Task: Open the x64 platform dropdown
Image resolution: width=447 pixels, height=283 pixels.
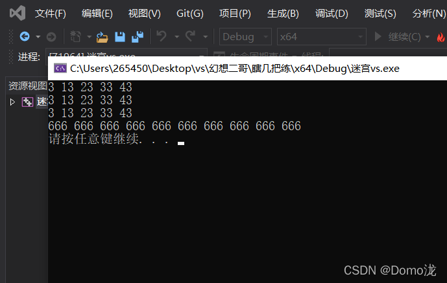Action: coord(321,37)
